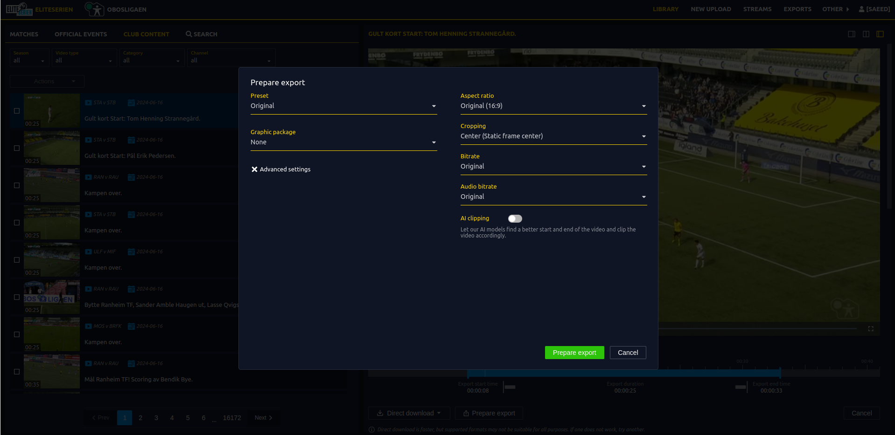Viewport: 895px width, 435px height.
Task: Open the Exports menu item
Action: (797, 9)
